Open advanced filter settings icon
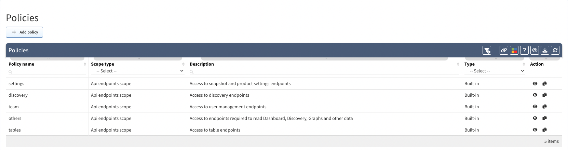568x150 pixels. tap(487, 51)
